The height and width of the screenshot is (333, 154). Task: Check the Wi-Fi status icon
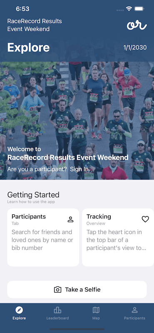pos(129,9)
